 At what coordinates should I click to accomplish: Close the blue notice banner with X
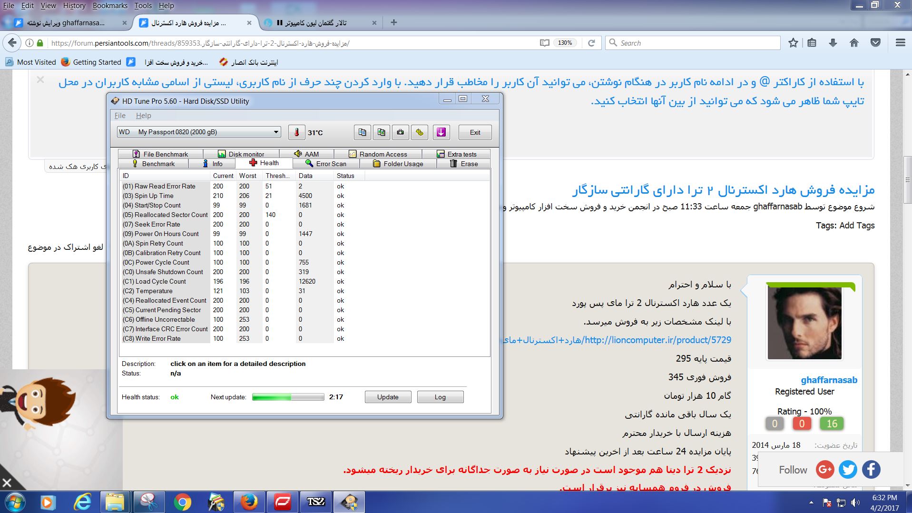[40, 80]
